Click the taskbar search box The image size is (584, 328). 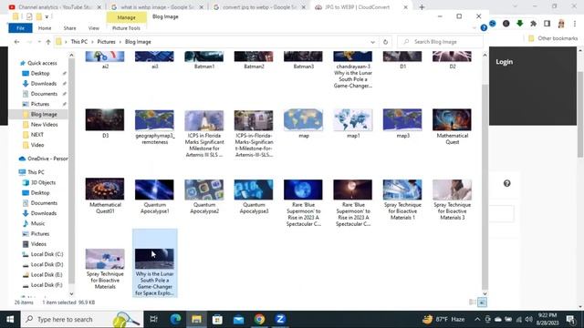click(x=82, y=319)
